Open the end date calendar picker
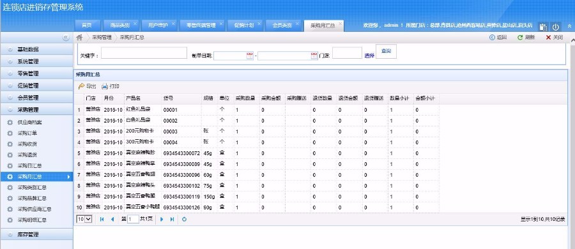The height and width of the screenshot is (249, 575). tap(314, 56)
